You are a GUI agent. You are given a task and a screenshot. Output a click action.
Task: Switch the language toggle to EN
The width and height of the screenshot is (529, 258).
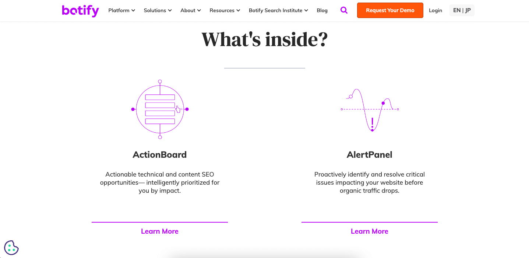[456, 10]
